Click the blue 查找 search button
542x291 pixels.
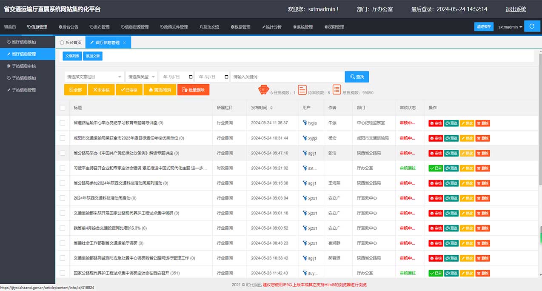coord(357,77)
